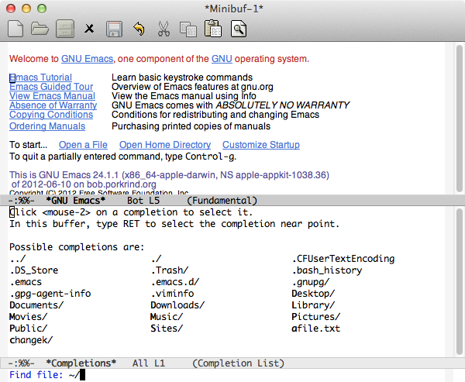The width and height of the screenshot is (465, 382).
Task: Open the directory drawer toolbar icon
Action: tap(65, 29)
